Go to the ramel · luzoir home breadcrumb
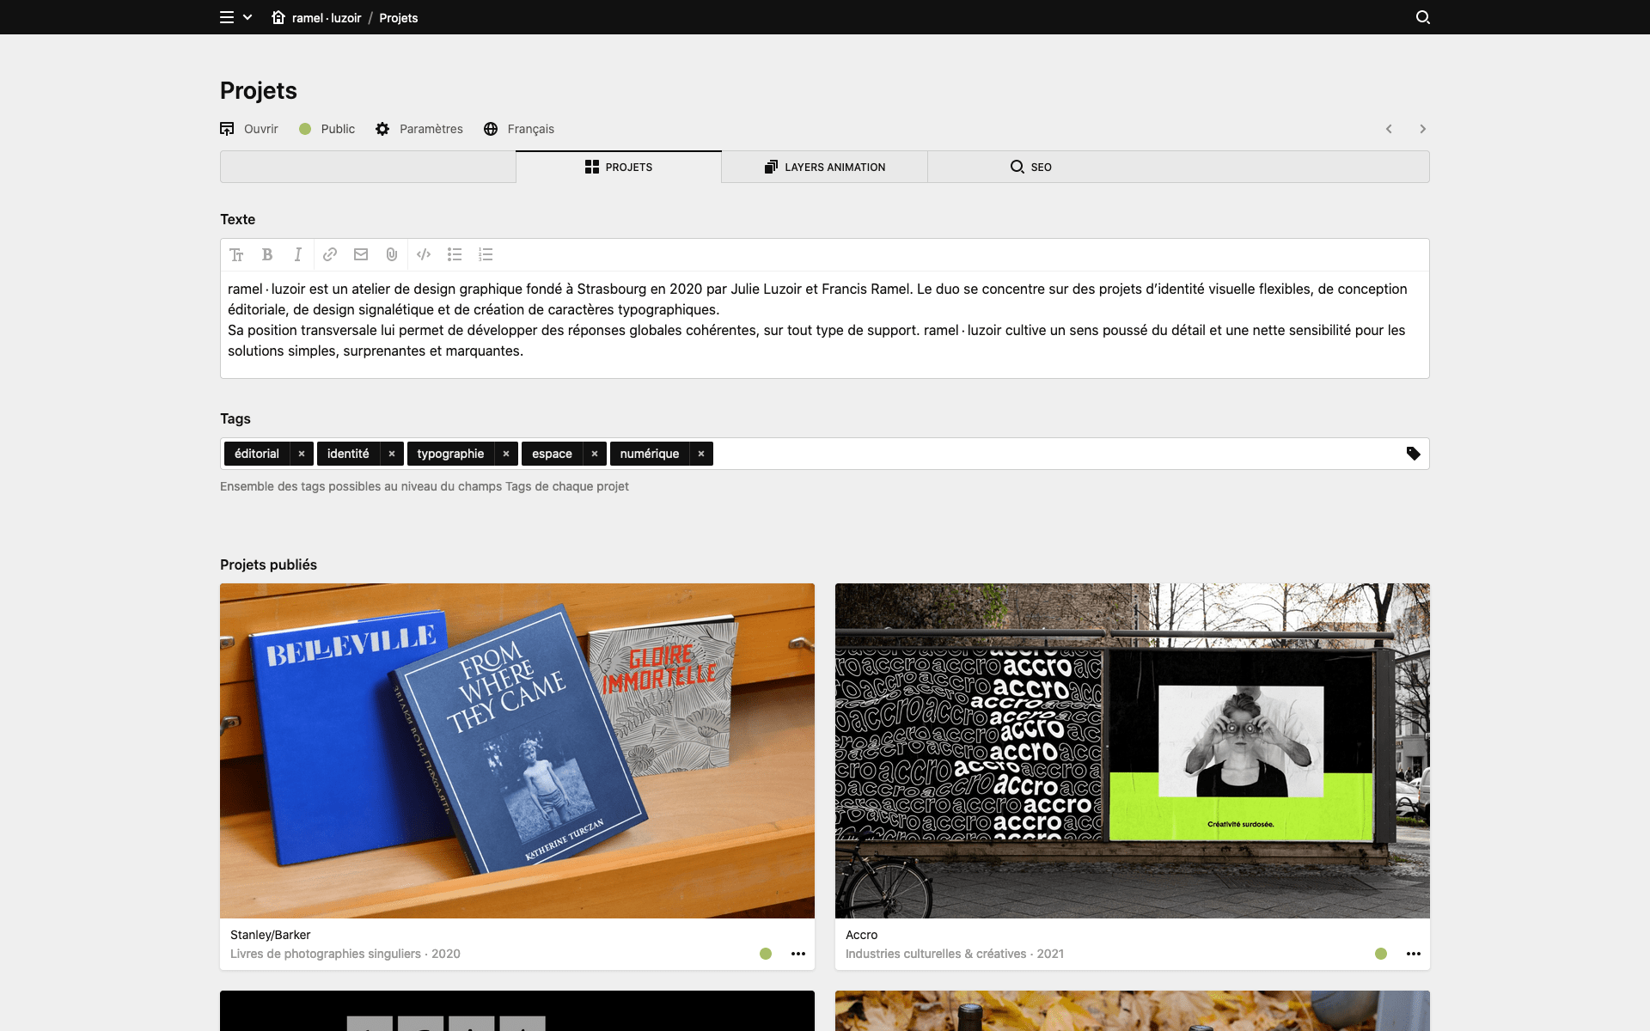The image size is (1650, 1031). [x=316, y=17]
